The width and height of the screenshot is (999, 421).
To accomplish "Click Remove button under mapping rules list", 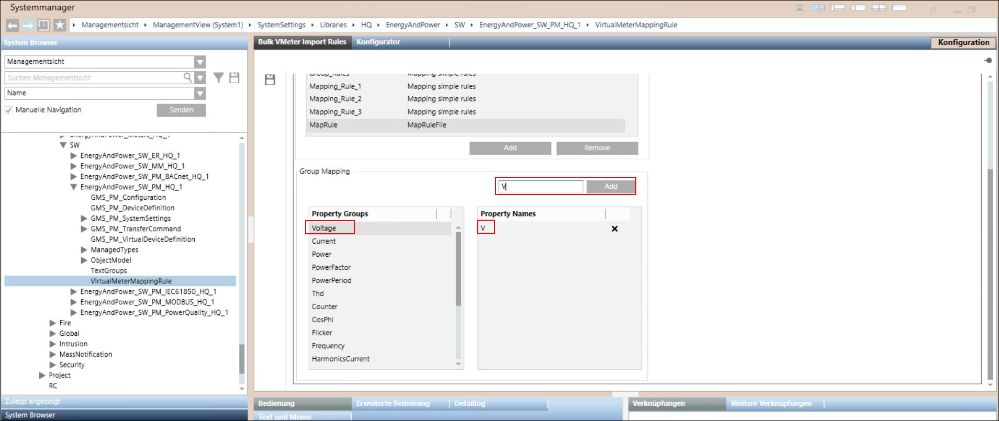I will click(x=597, y=148).
